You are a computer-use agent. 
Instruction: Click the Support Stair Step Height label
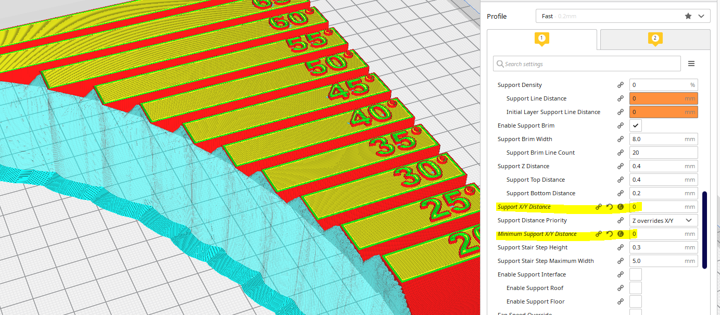click(533, 247)
